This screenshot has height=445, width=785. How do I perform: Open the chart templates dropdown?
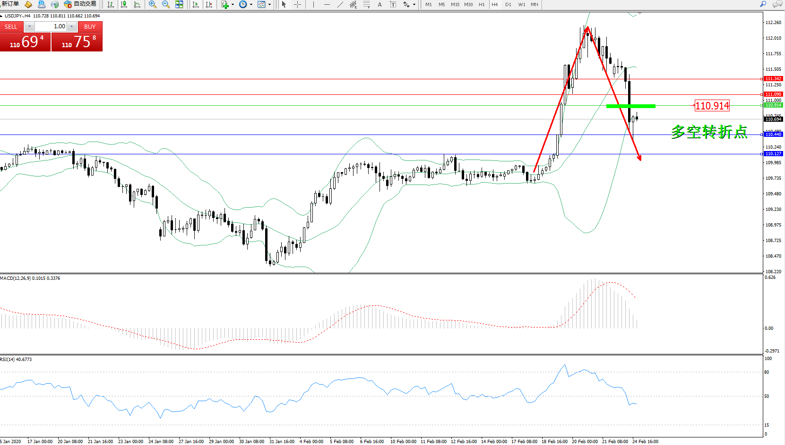(269, 5)
